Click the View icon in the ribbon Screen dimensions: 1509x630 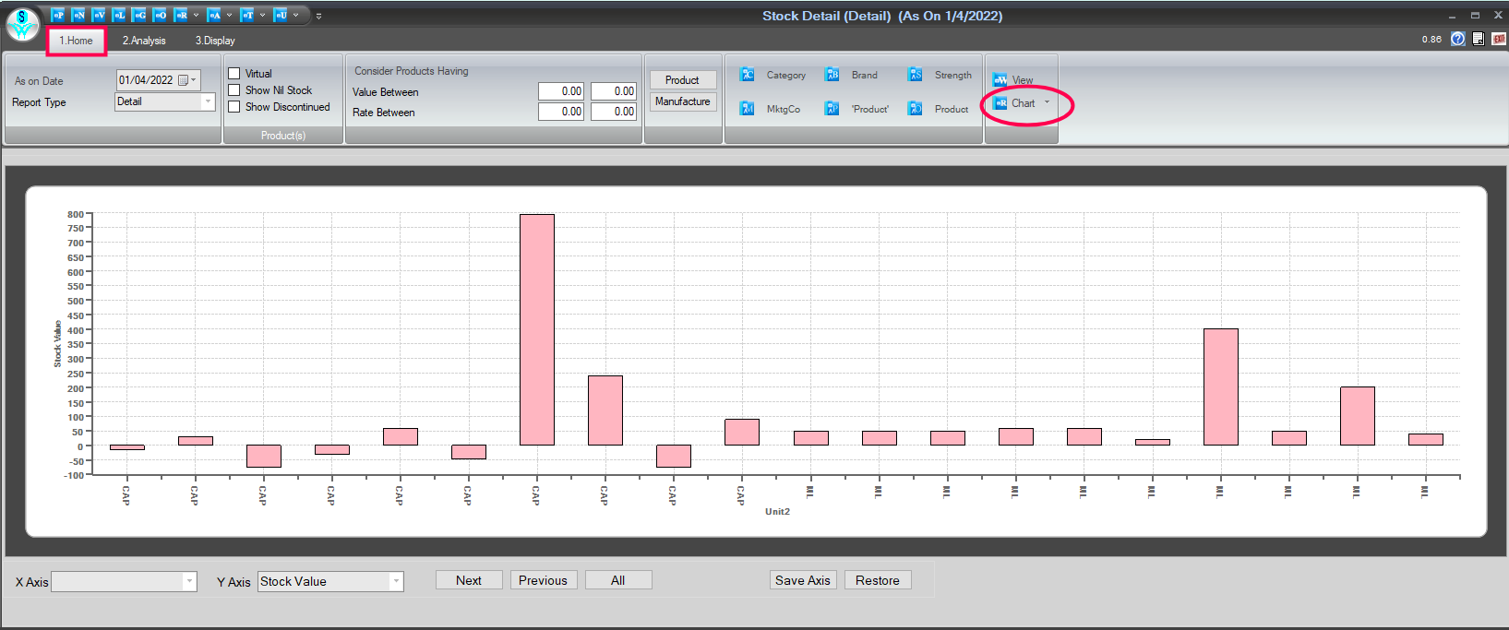[x=1000, y=80]
